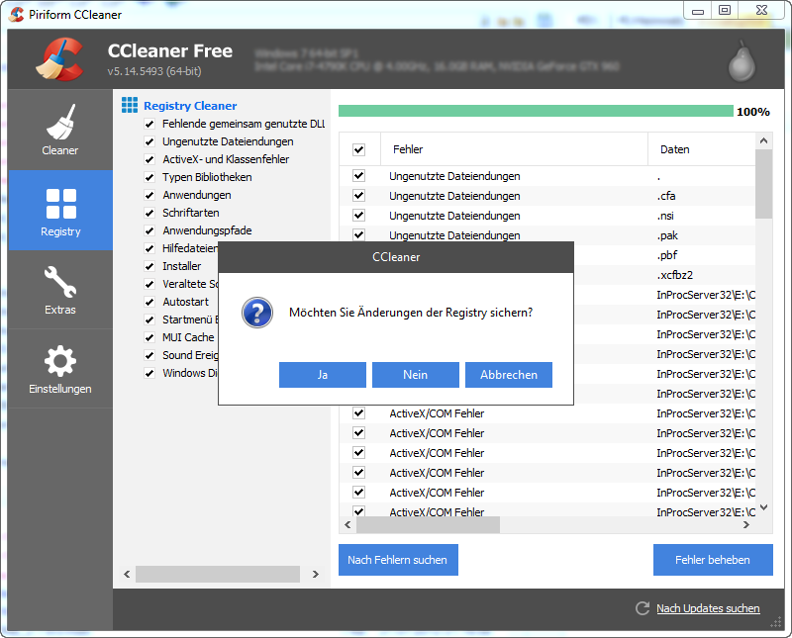Sort by the Daten column header
Image resolution: width=792 pixels, height=638 pixels.
pos(674,149)
